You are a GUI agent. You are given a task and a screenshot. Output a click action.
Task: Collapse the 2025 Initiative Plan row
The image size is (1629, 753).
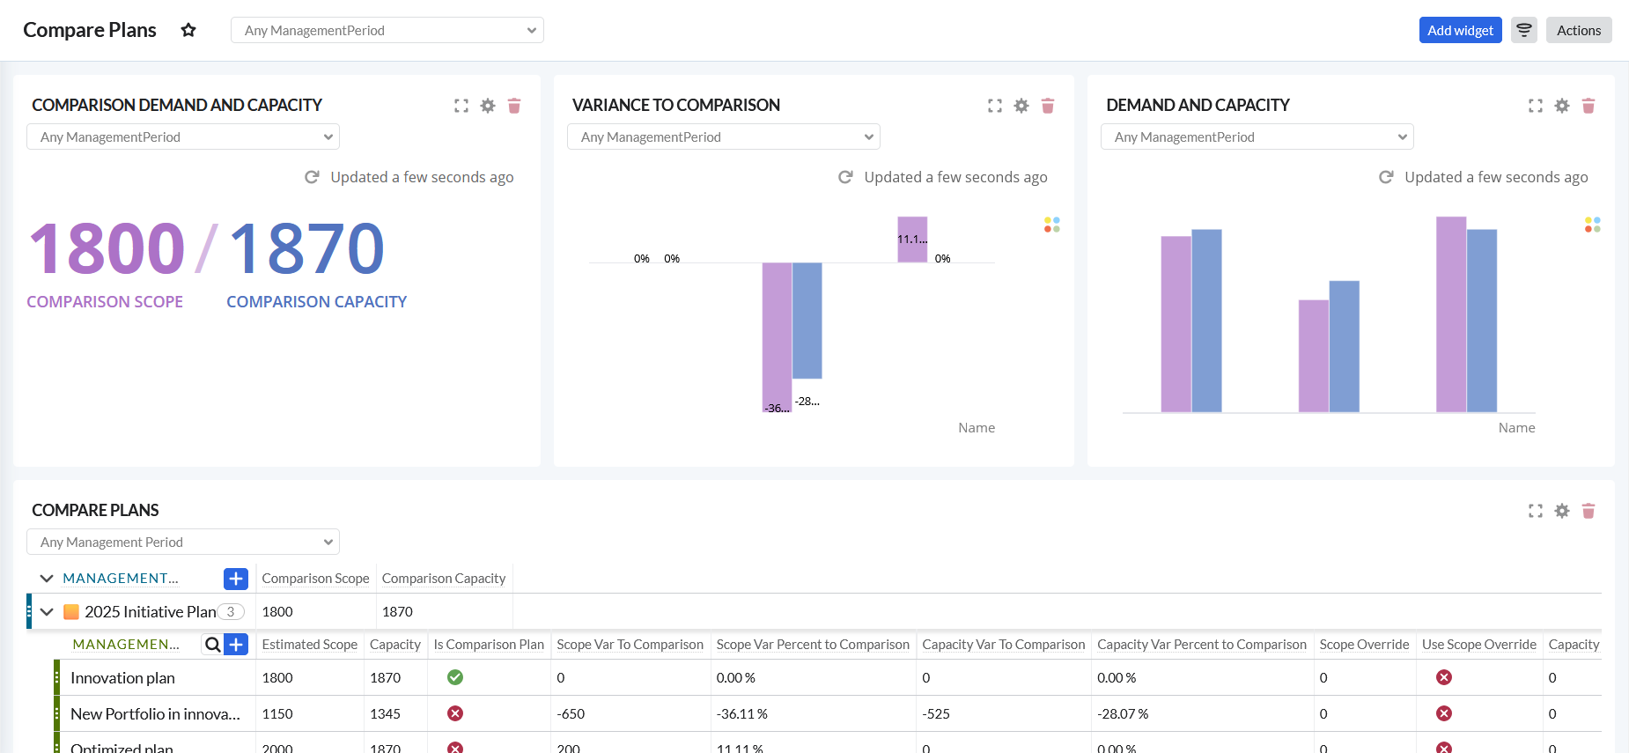47,612
